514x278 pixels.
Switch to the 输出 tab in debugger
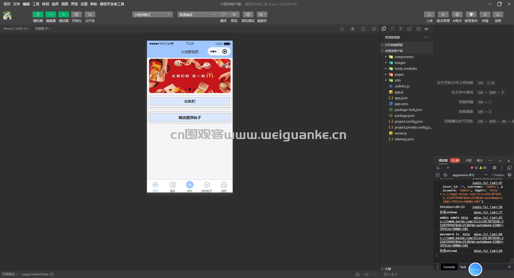(x=480, y=160)
